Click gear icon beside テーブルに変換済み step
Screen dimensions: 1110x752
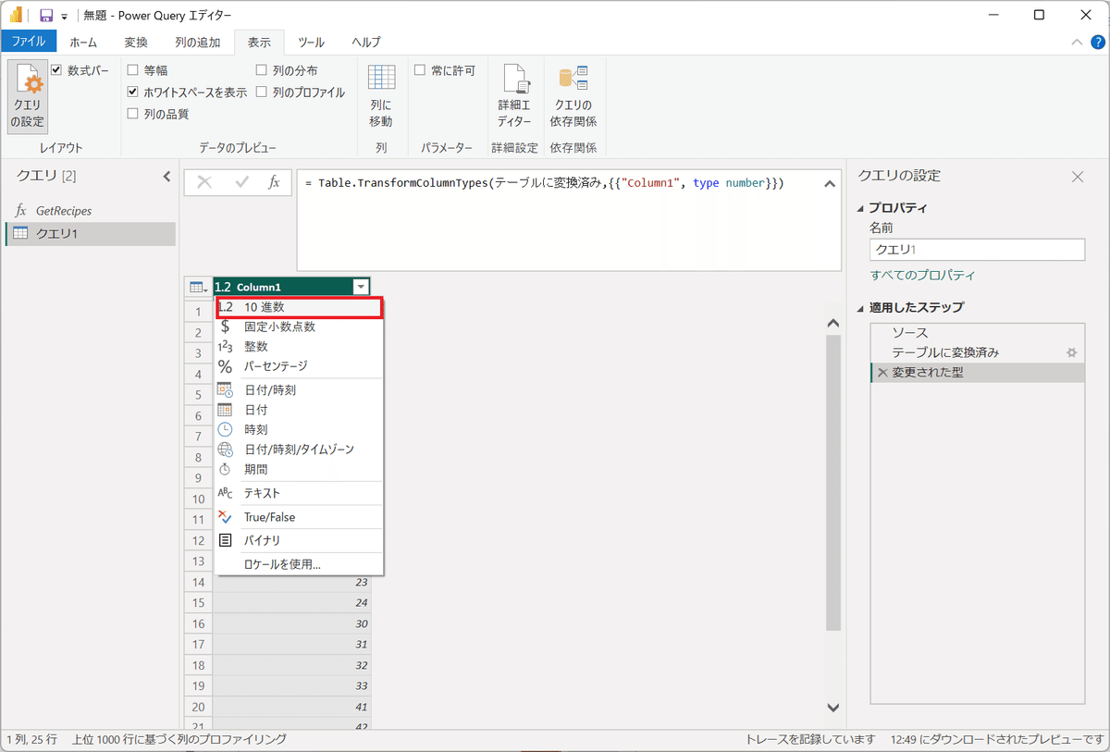click(x=1072, y=352)
